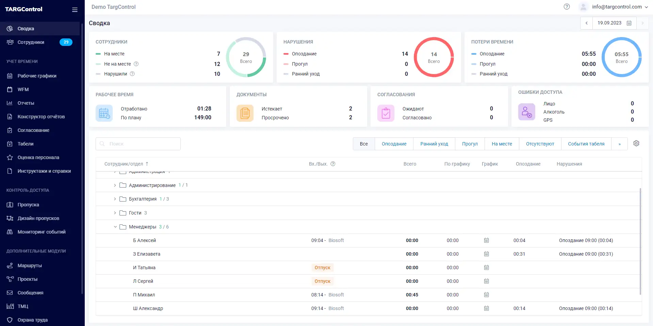The height and width of the screenshot is (326, 653).
Task: Expand the Администрирование folder
Action: tap(115, 185)
